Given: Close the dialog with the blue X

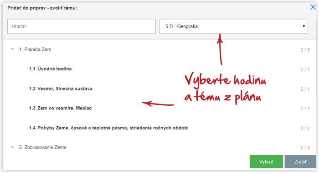Looking at the screenshot, I should [313, 7].
